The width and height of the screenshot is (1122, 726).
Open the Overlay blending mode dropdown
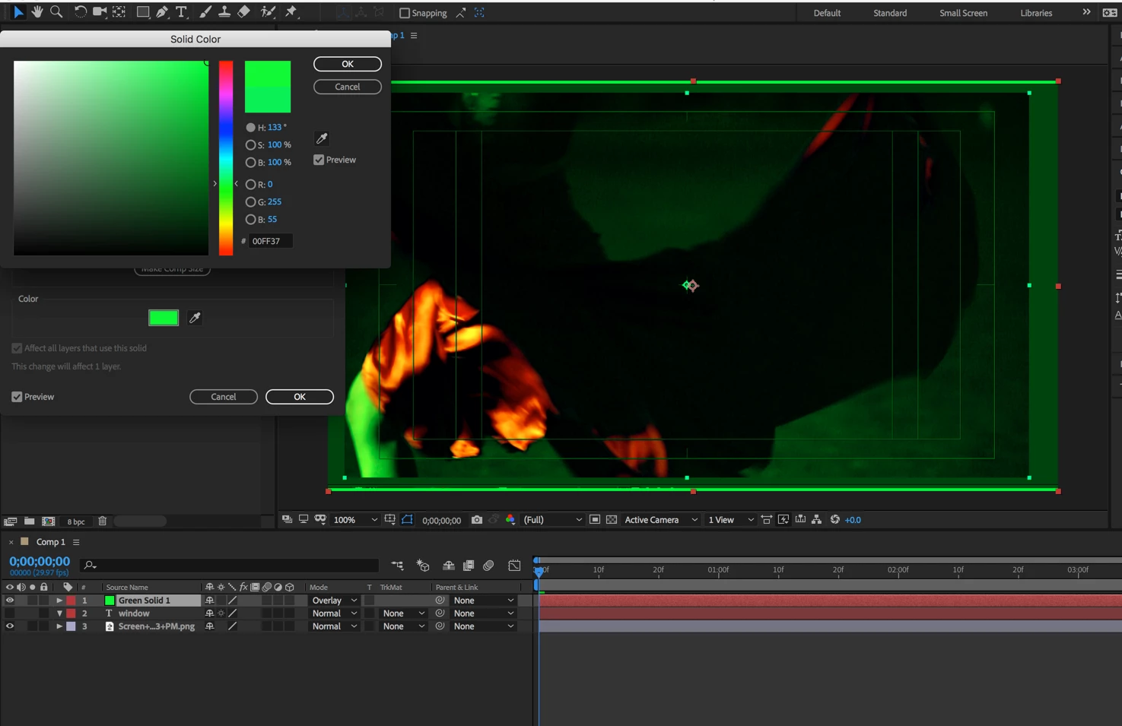(334, 601)
